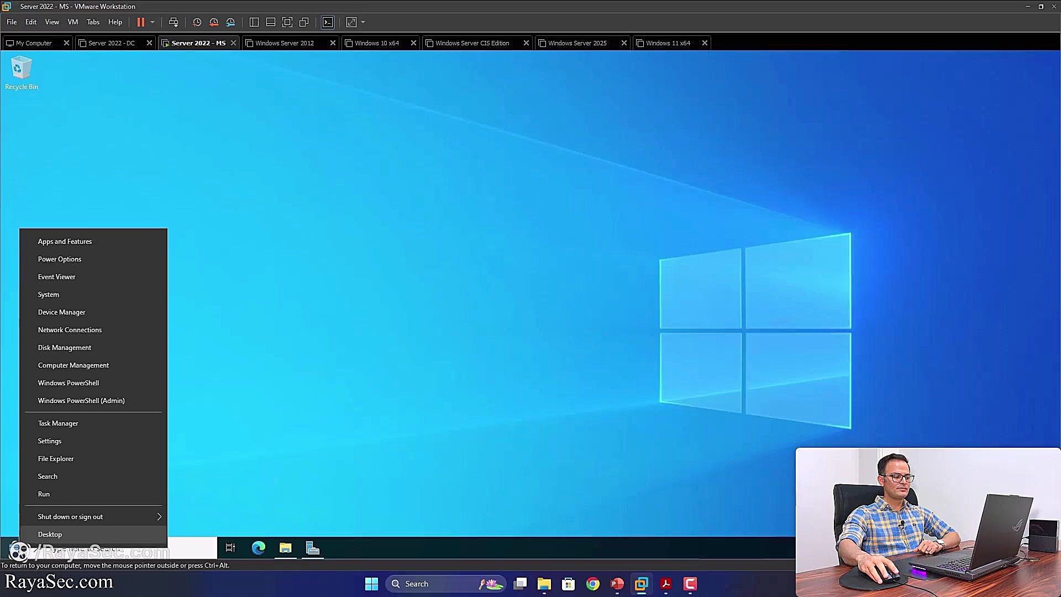Open Settings from the context menu
The image size is (1061, 597).
click(x=93, y=441)
